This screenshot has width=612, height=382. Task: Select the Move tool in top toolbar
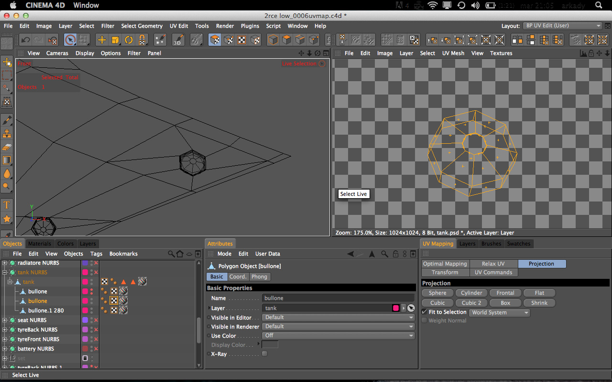pyautogui.click(x=101, y=40)
